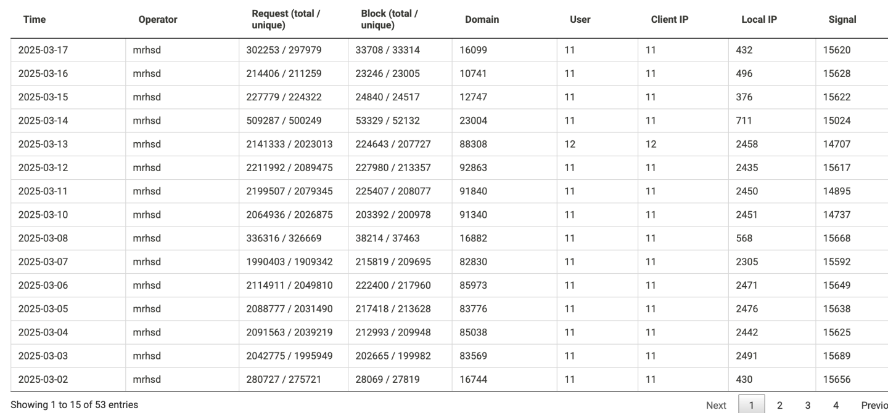Sort by the Client IP column header
Viewport: 888px width, 413px height.
click(669, 20)
